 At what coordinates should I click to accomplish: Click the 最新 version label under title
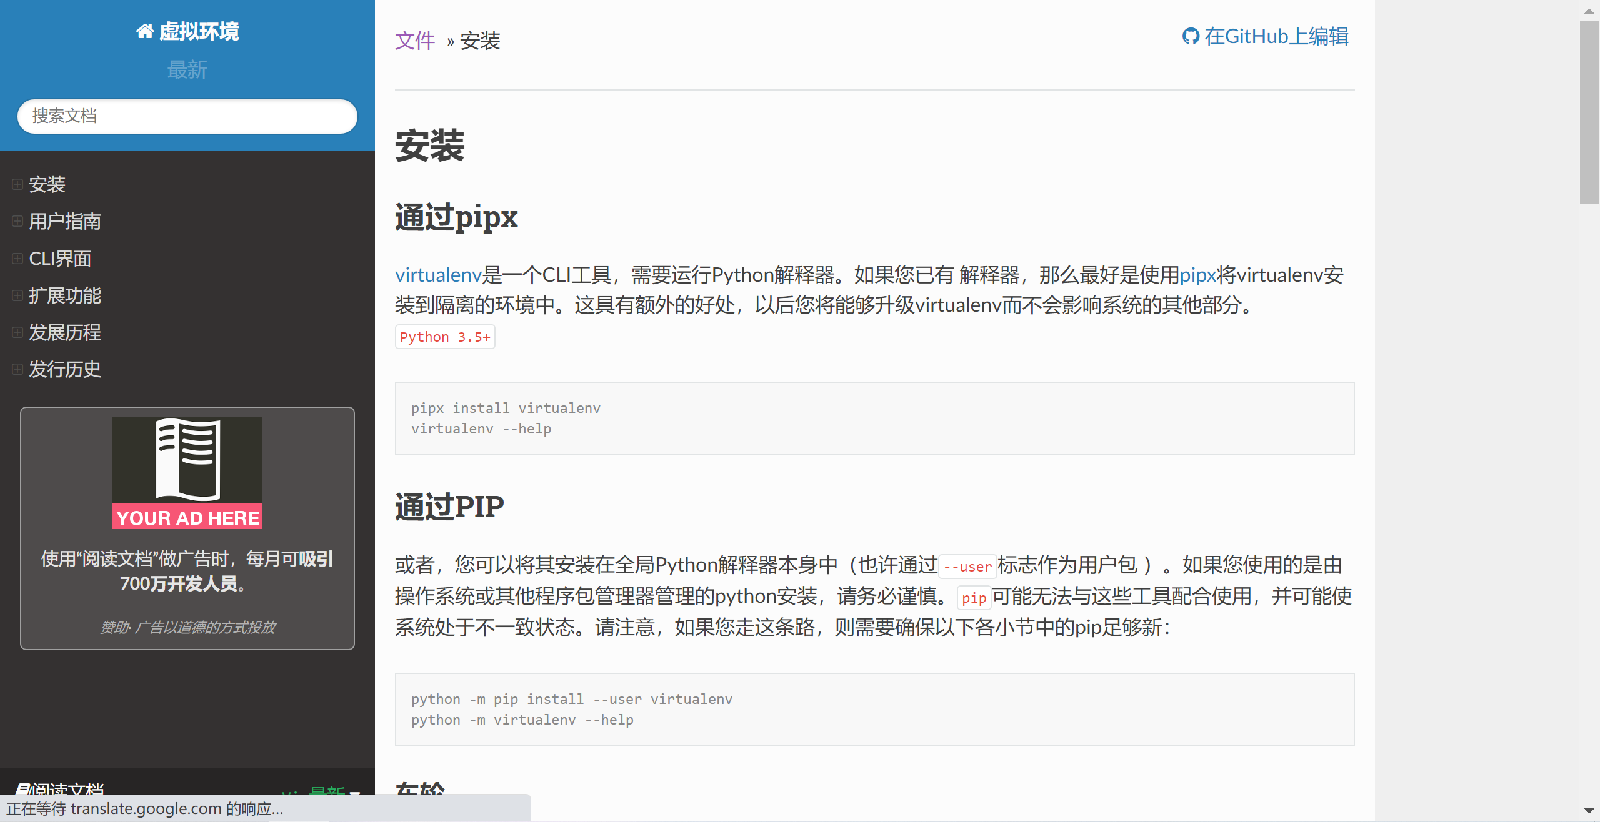click(x=187, y=70)
